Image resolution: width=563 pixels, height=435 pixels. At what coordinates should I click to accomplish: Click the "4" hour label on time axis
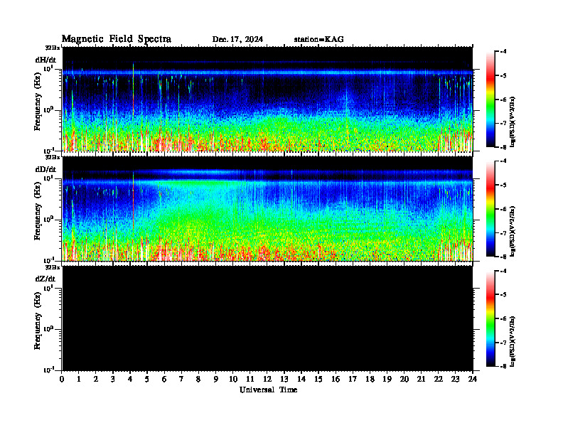[x=130, y=380]
